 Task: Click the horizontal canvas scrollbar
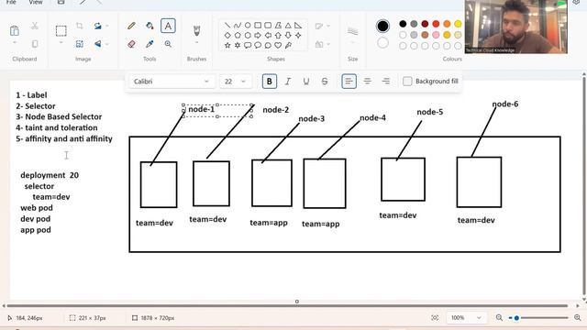pyautogui.click(x=287, y=305)
